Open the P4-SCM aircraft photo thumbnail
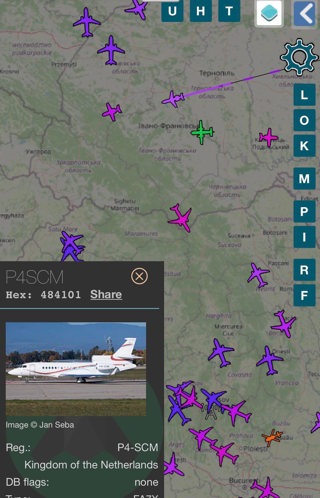 tap(76, 369)
